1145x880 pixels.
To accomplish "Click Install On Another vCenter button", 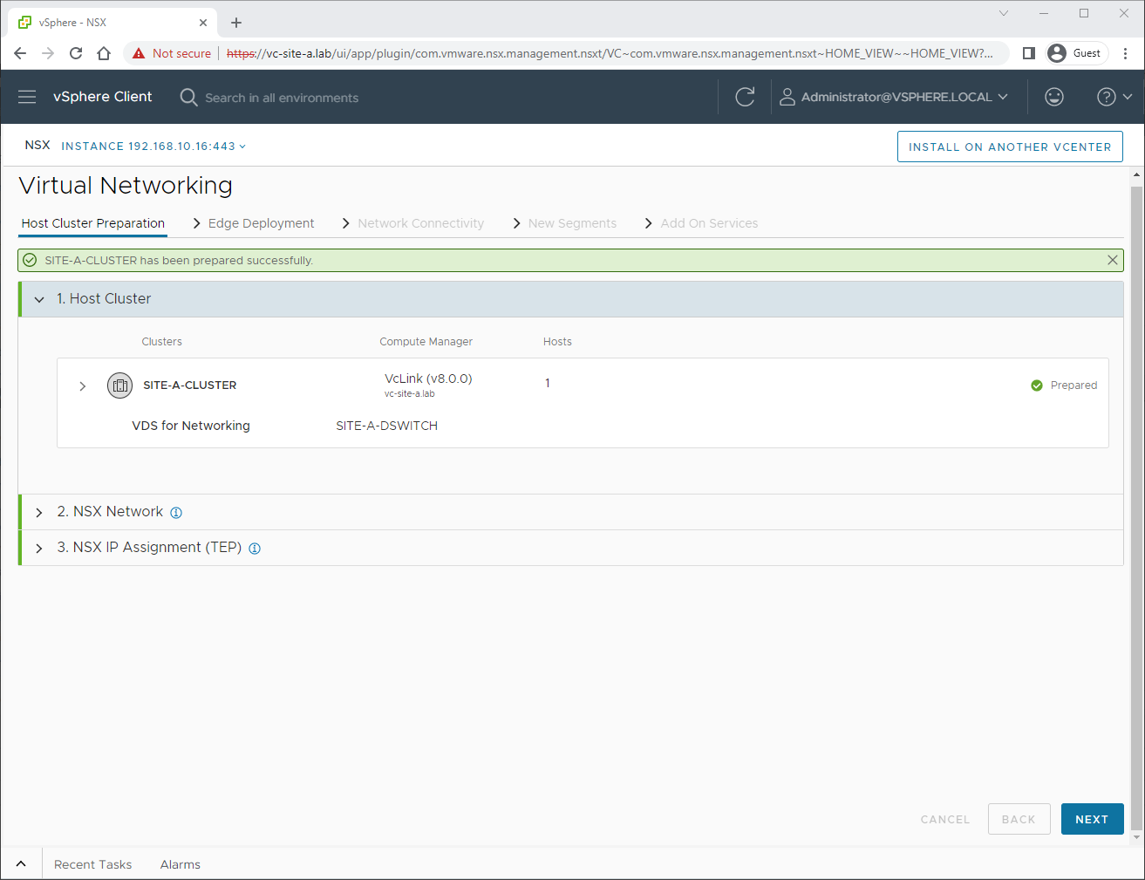I will click(1010, 147).
